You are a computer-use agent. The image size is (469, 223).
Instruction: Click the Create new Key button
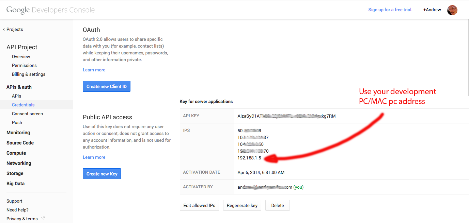[x=102, y=174]
